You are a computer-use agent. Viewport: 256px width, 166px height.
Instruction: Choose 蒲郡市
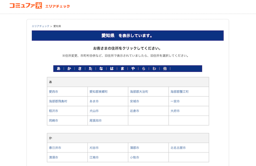coord(135,148)
